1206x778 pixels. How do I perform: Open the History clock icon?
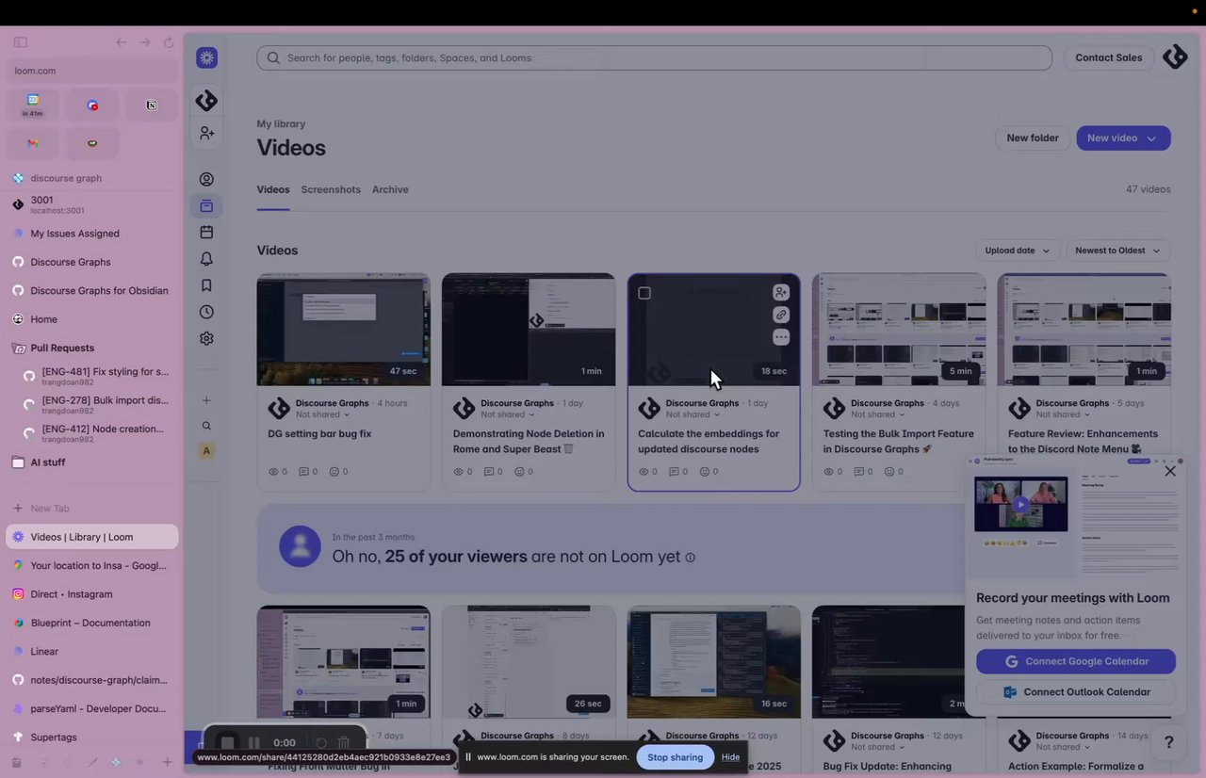tap(206, 312)
